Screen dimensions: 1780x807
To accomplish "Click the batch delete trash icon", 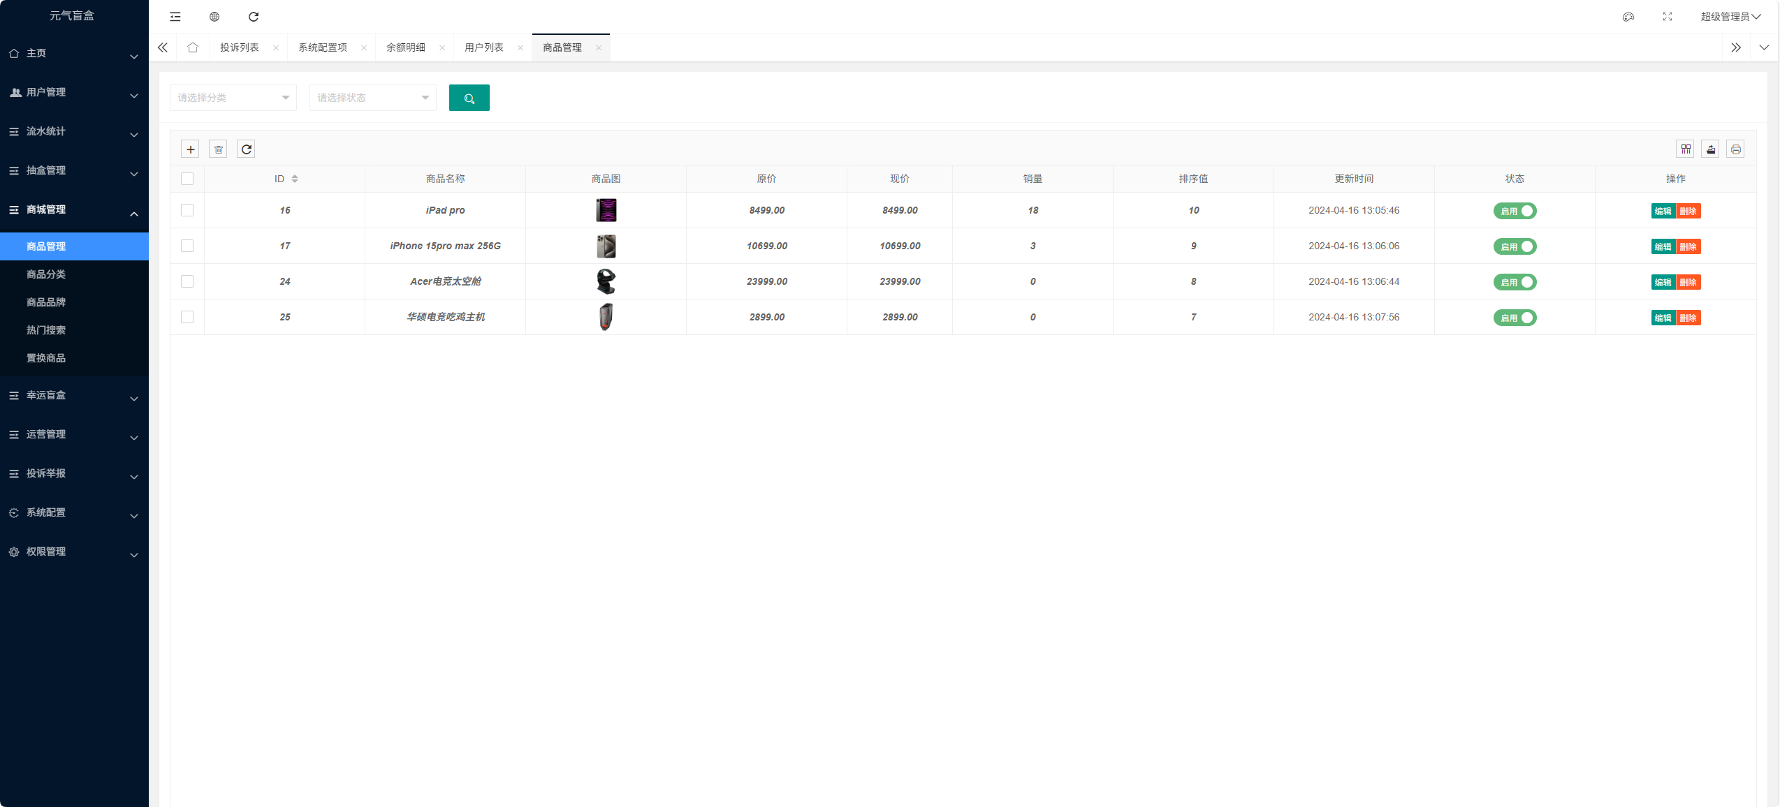I will point(218,149).
